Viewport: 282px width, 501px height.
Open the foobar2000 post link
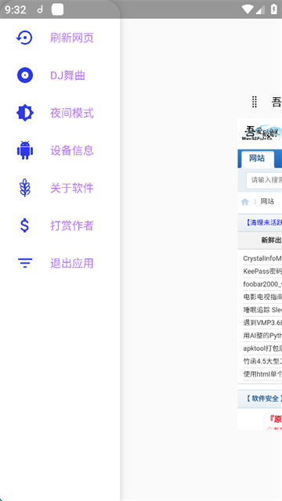(x=262, y=284)
